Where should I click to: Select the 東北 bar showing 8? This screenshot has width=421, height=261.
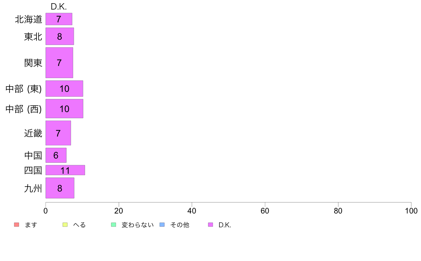coord(60,36)
